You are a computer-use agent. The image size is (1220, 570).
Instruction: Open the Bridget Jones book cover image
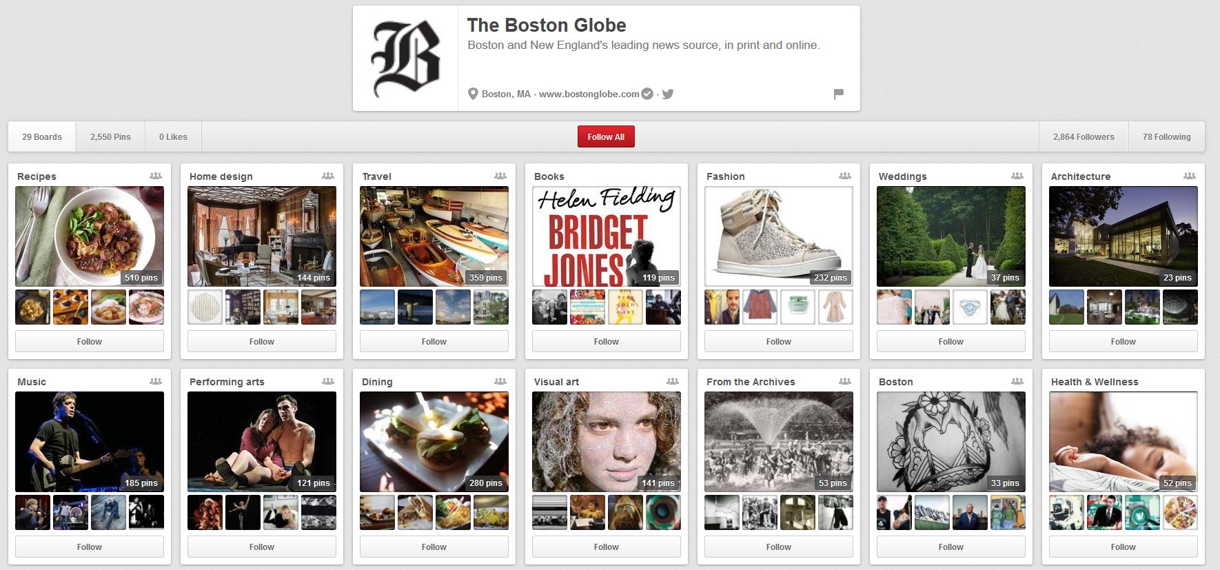(607, 236)
